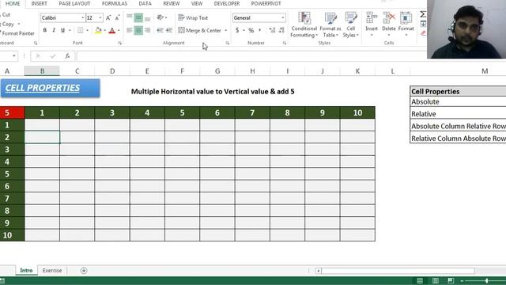
Task: Click AutoSum sigma icon
Action: [423, 14]
